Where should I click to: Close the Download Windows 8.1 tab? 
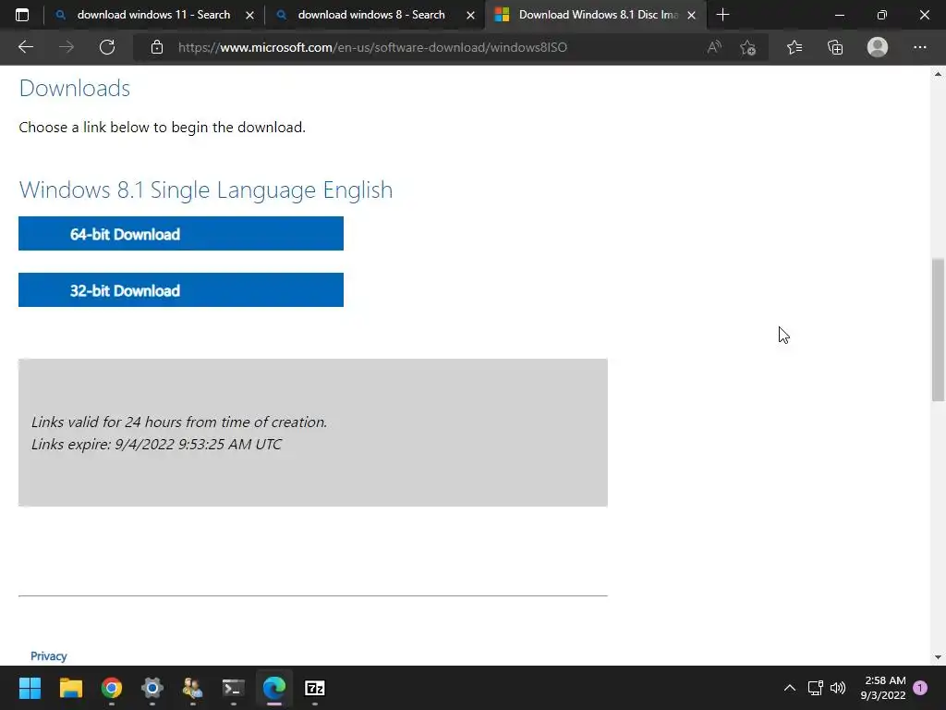(691, 15)
